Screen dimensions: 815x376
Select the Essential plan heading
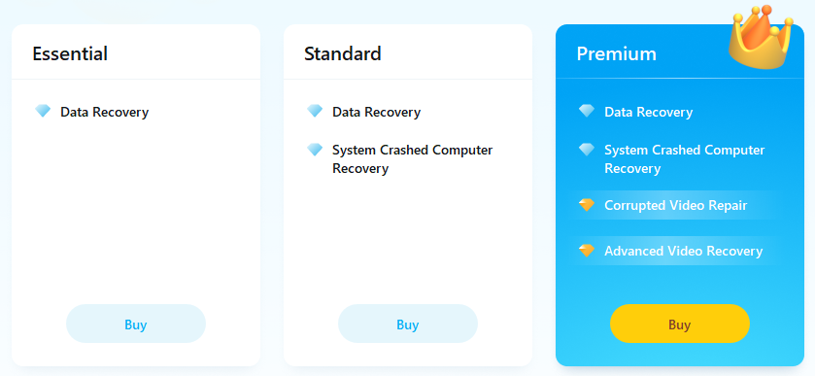tap(70, 53)
